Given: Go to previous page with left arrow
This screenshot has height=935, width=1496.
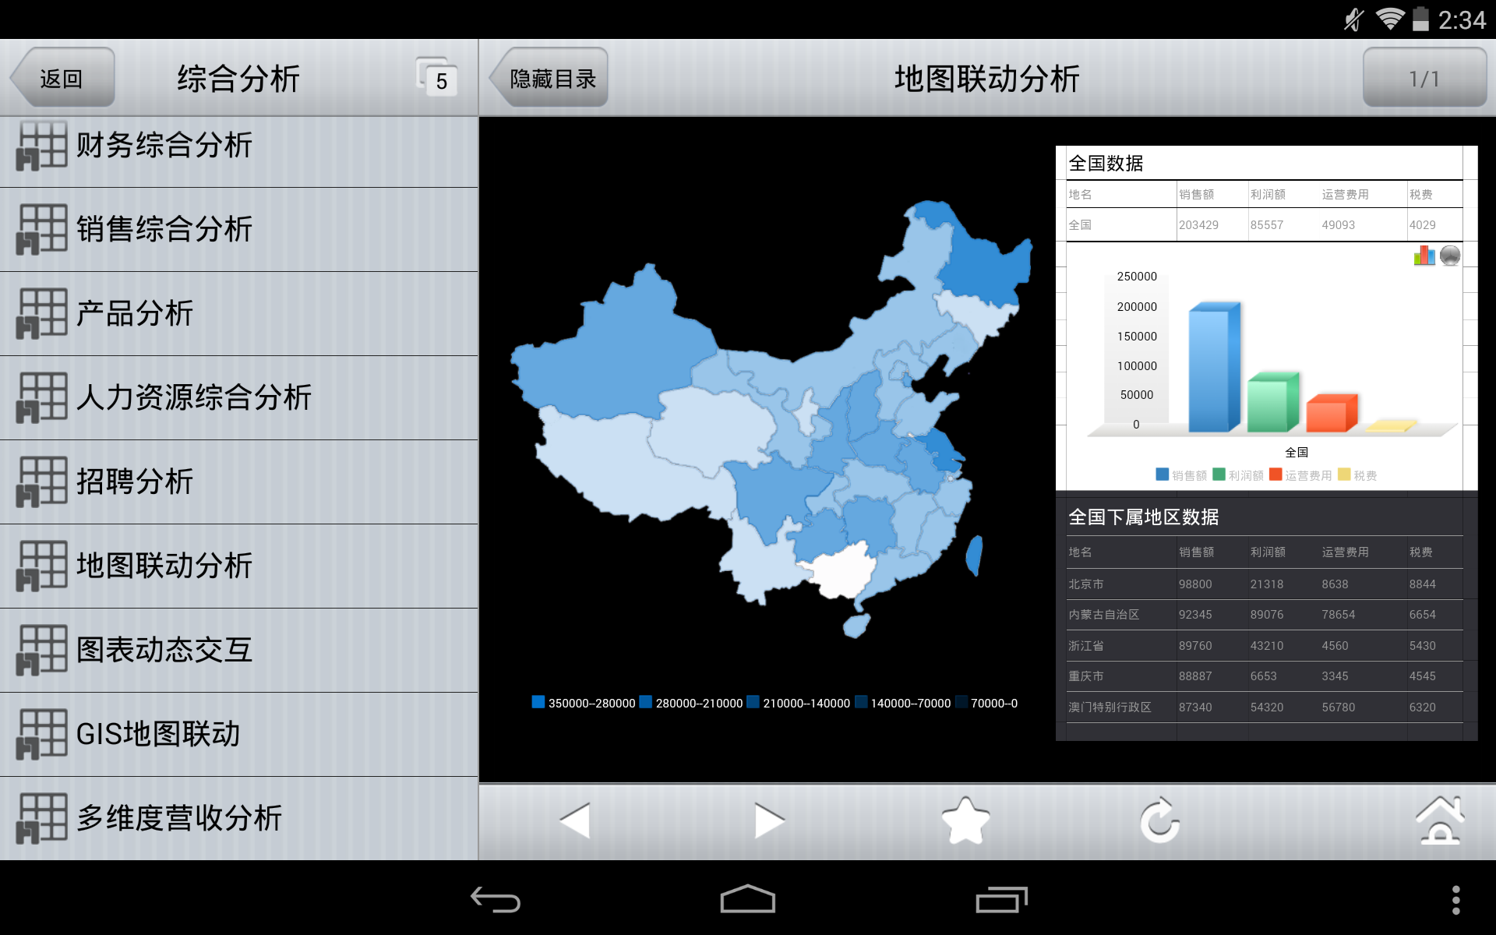Looking at the screenshot, I should pyautogui.click(x=575, y=820).
